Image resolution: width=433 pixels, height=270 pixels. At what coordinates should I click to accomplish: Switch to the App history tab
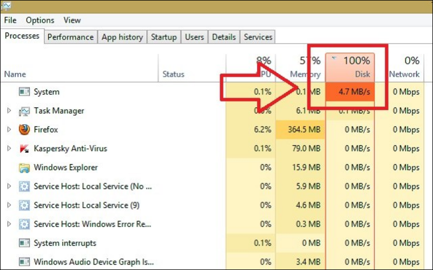click(x=122, y=37)
